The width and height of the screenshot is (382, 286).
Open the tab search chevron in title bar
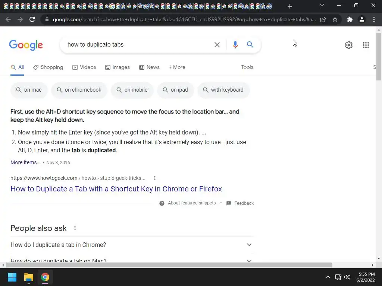[x=322, y=5]
